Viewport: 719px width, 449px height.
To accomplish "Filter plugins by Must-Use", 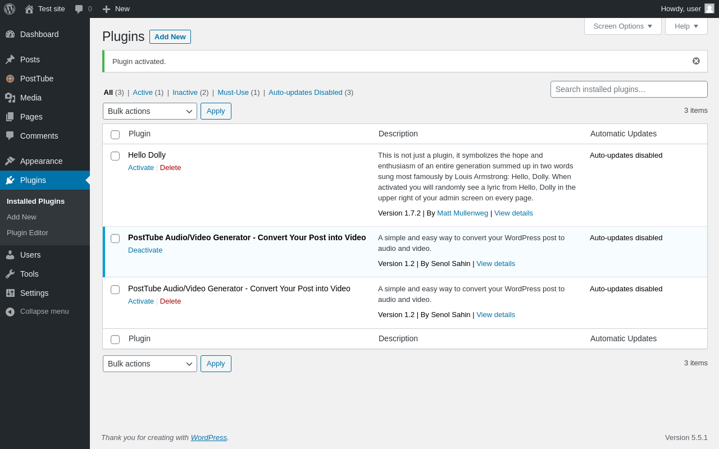I will [x=233, y=93].
